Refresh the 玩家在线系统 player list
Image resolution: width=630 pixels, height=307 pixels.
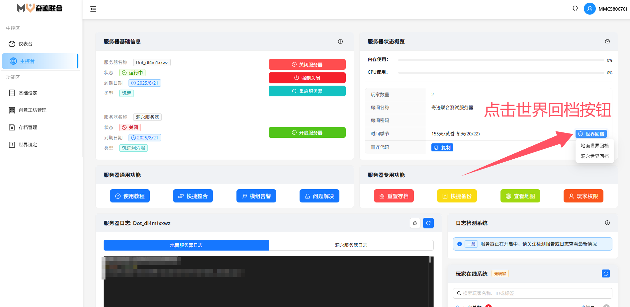pos(606,273)
